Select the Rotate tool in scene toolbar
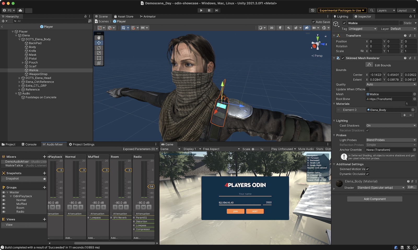Viewport: 418px width, 250px height. pos(99,48)
